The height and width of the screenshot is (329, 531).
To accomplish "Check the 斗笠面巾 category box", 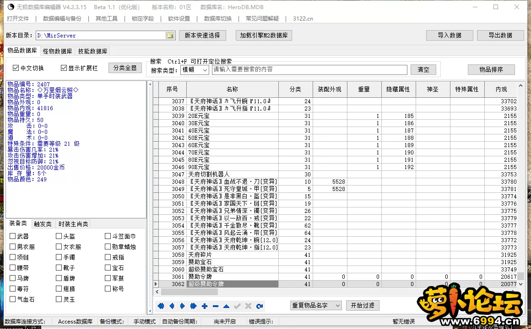I will coord(108,236).
